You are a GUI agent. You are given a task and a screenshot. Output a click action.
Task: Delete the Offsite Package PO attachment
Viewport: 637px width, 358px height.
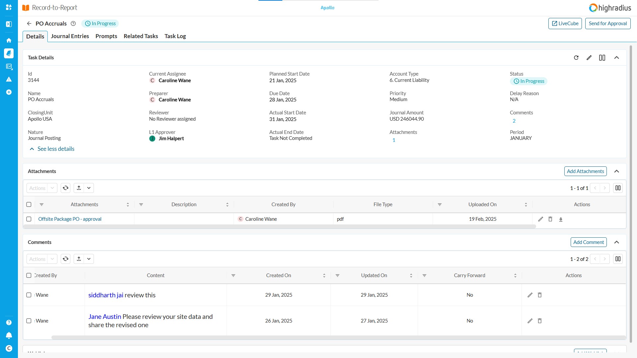click(x=550, y=219)
